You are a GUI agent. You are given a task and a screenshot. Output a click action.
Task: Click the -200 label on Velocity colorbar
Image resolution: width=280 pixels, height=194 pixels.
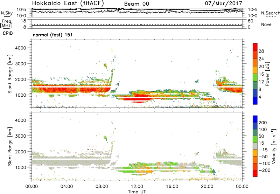[265, 170]
